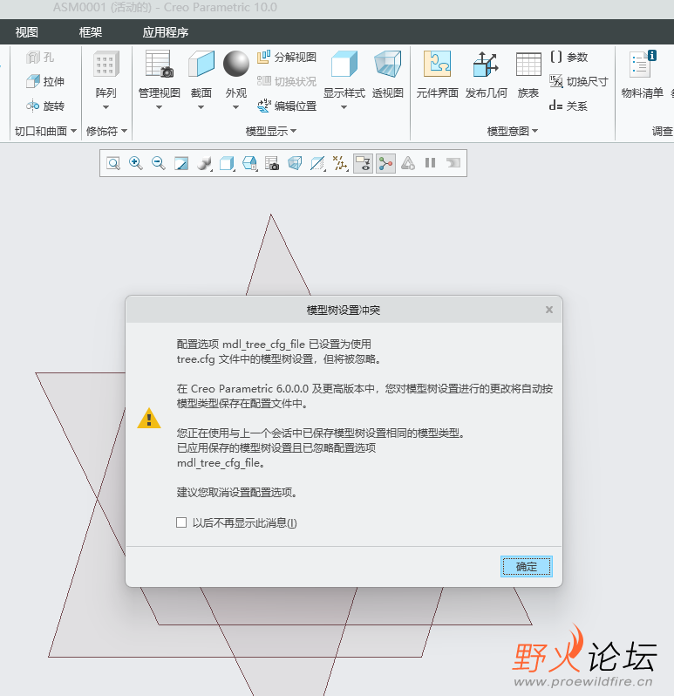Expand Manage Views (管理视图) dropdown arrow
This screenshot has height=696, width=674.
point(160,107)
